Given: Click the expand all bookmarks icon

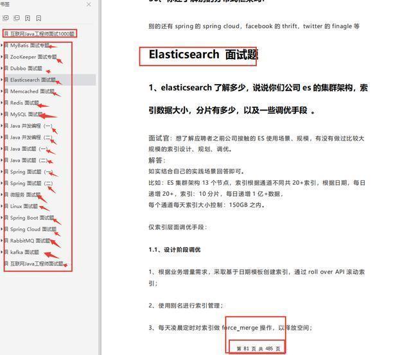Looking at the screenshot, I should 6,18.
